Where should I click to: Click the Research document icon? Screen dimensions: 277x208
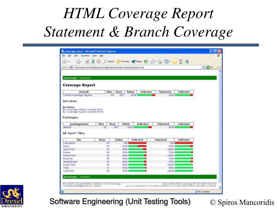[181, 61]
